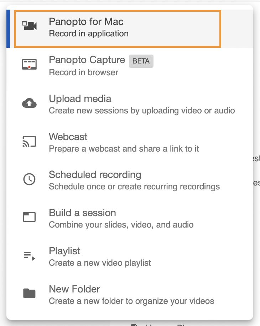Click 'Prepare a webcast and share a link' text

point(124,149)
